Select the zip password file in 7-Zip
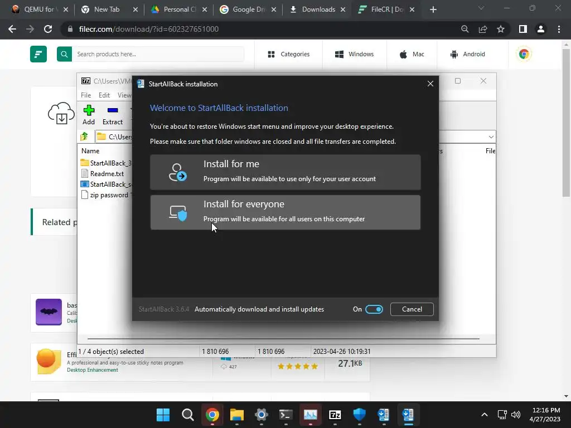The height and width of the screenshot is (428, 571). click(105, 194)
